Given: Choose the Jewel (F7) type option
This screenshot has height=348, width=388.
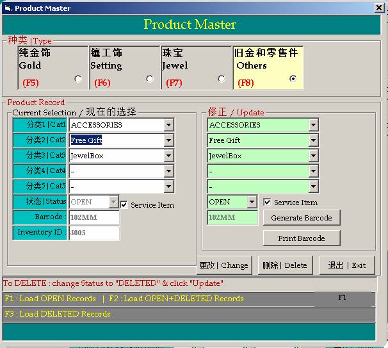Looking at the screenshot, I should click(222, 79).
